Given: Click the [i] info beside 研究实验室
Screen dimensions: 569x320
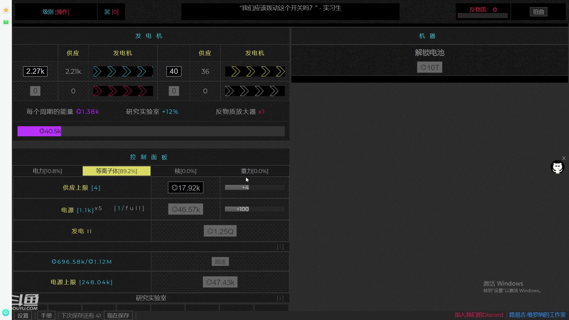Looking at the screenshot, I should pyautogui.click(x=280, y=298).
